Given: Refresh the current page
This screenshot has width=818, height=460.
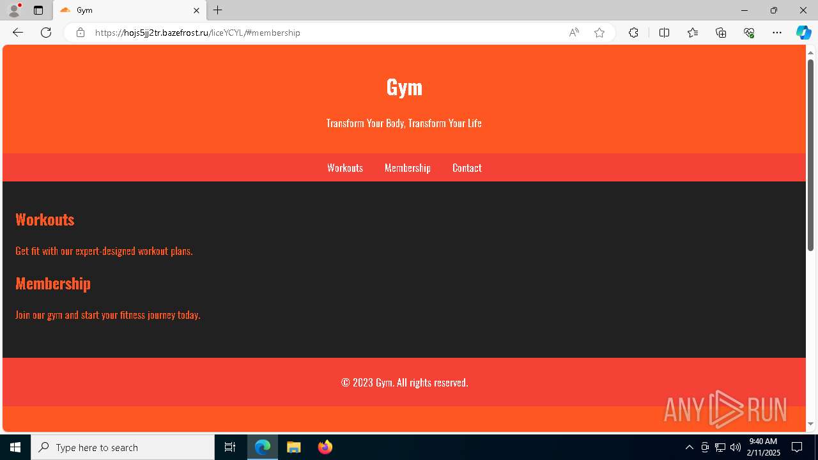Looking at the screenshot, I should coord(46,33).
